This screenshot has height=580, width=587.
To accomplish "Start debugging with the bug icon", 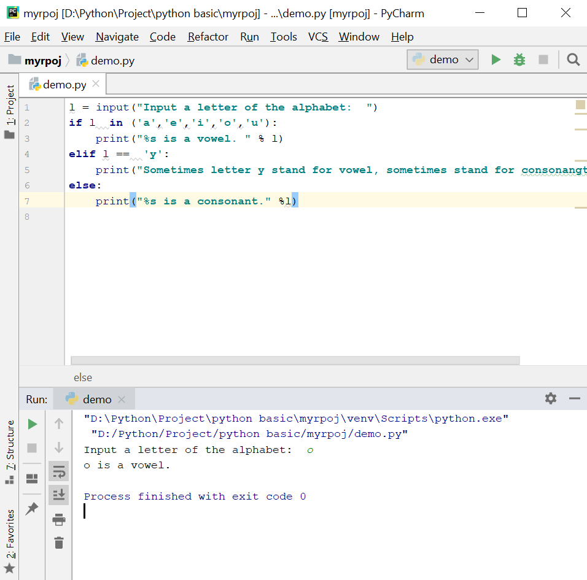I will pos(519,60).
